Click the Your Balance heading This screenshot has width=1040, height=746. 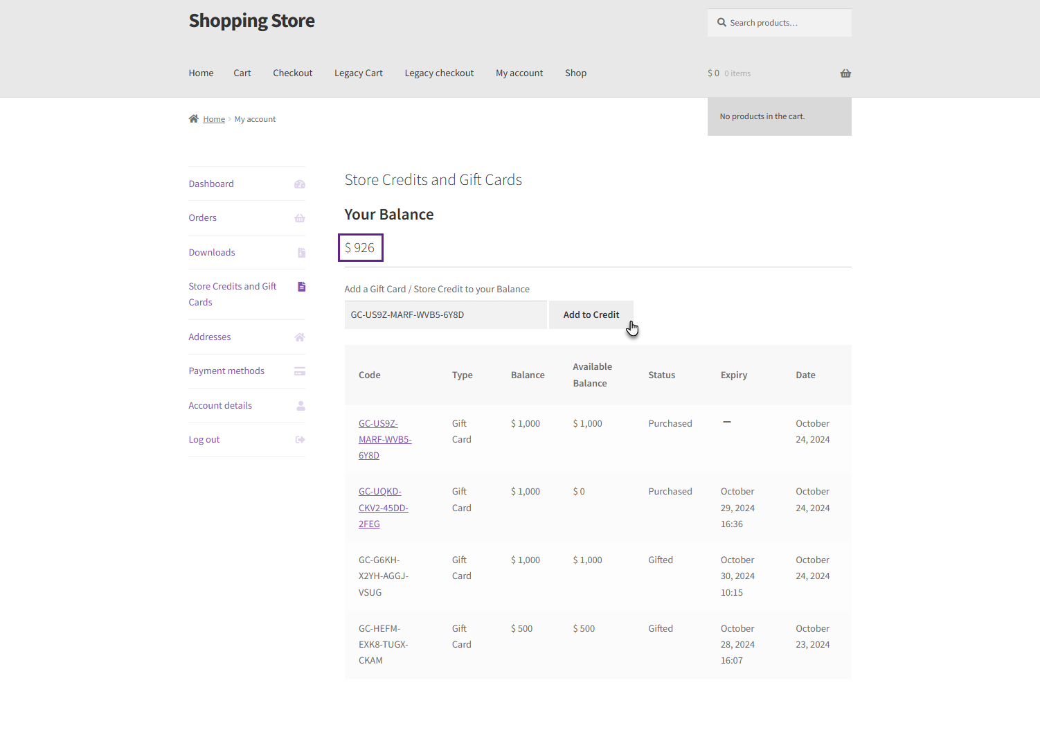click(389, 215)
